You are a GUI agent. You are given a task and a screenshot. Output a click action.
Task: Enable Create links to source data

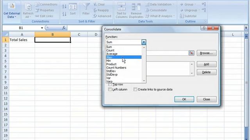pyautogui.click(x=135, y=89)
